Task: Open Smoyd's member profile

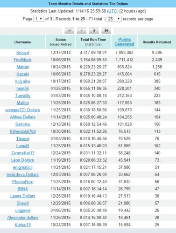Action: coord(23,53)
